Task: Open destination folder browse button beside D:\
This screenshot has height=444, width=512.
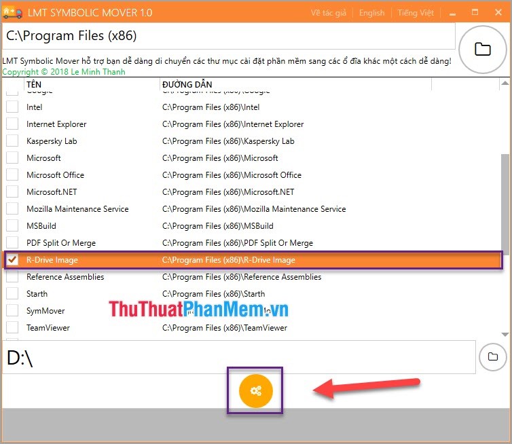Action: coord(493,356)
